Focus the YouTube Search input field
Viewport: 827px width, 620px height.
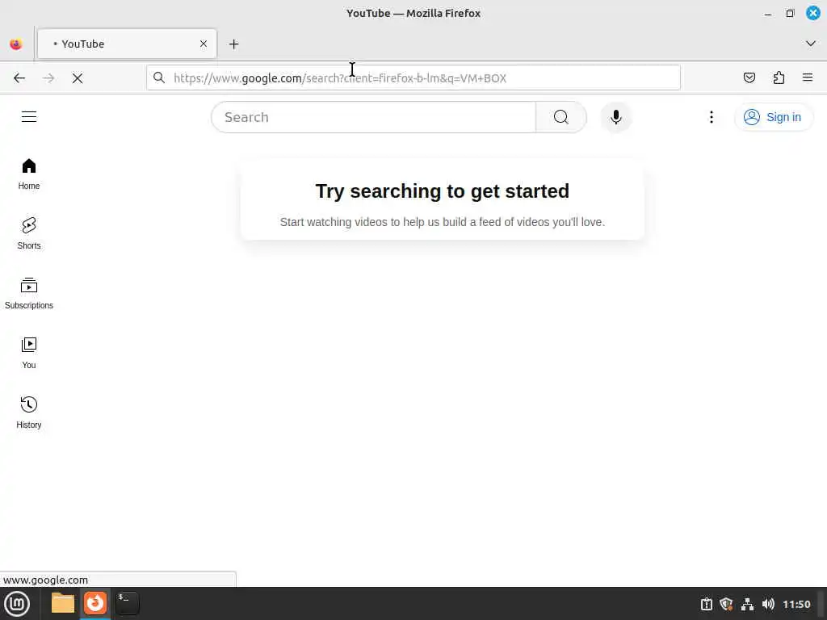point(373,117)
